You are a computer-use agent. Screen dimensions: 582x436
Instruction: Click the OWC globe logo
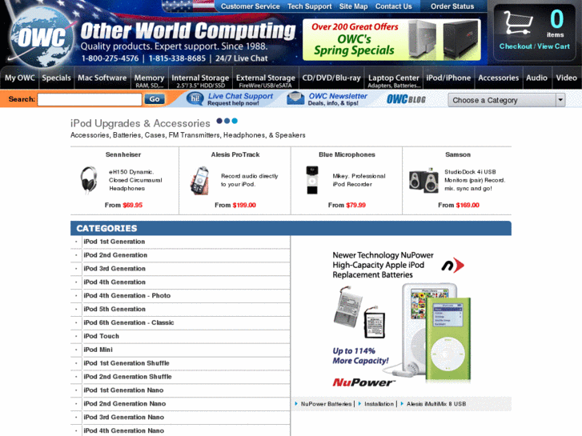pyautogui.click(x=42, y=36)
